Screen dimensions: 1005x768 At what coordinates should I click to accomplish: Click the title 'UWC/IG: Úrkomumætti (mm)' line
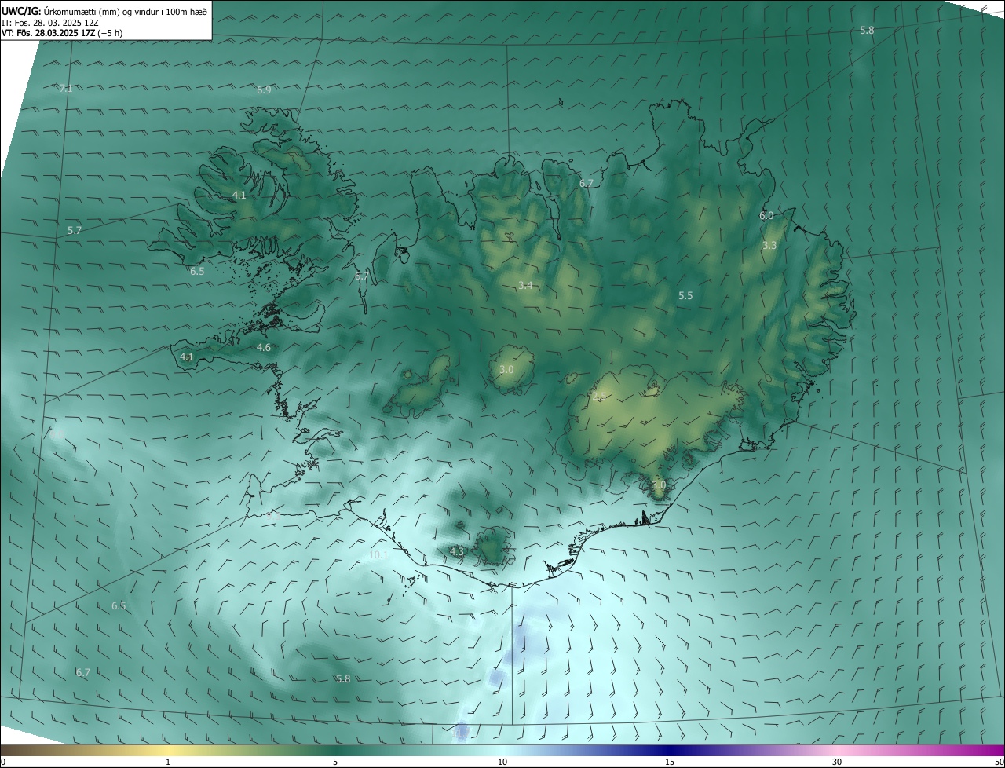[104, 11]
